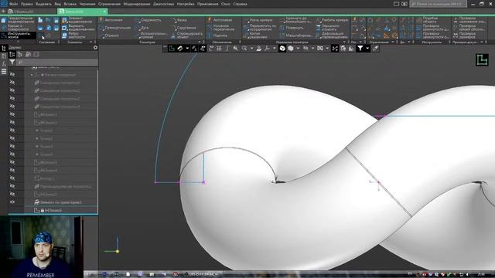This screenshot has height=278, width=495.
Task: Click Проверка размеров command
Action: point(465,36)
